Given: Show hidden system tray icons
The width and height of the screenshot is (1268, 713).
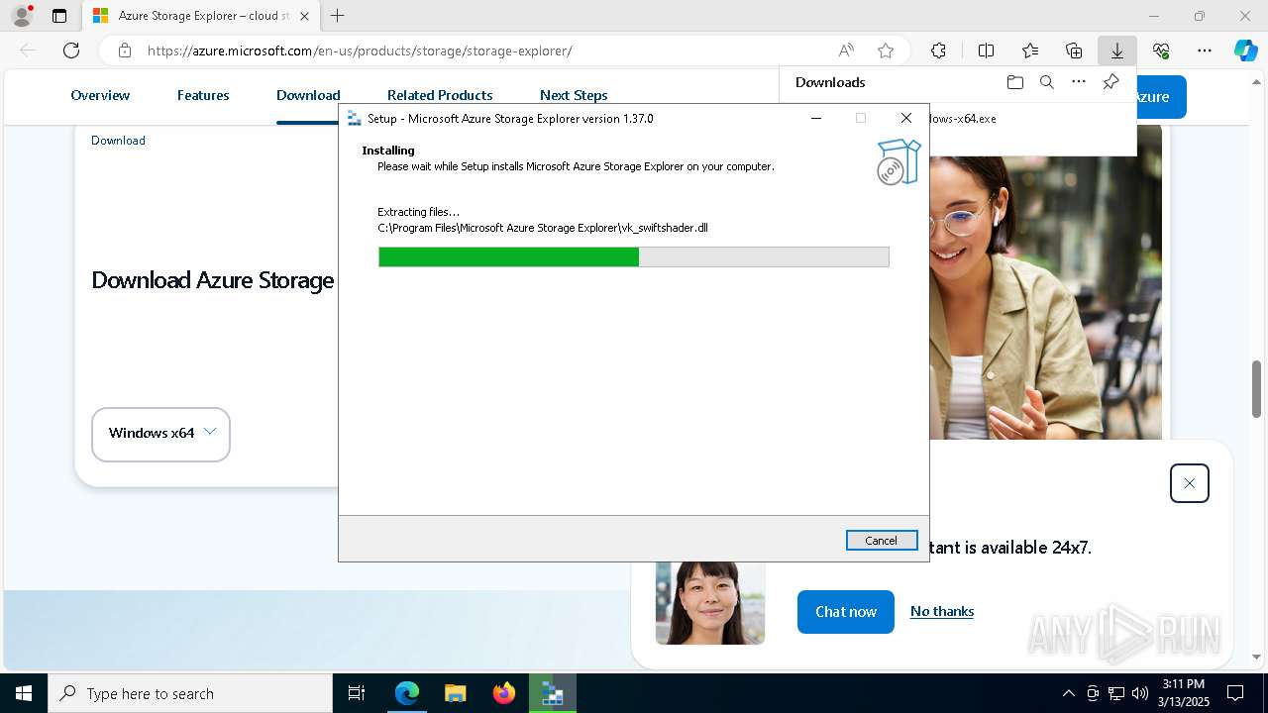Looking at the screenshot, I should (1068, 693).
